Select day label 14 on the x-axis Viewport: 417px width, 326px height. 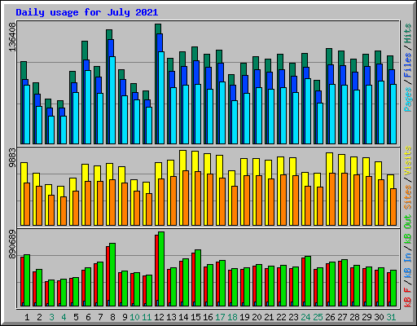point(183,317)
